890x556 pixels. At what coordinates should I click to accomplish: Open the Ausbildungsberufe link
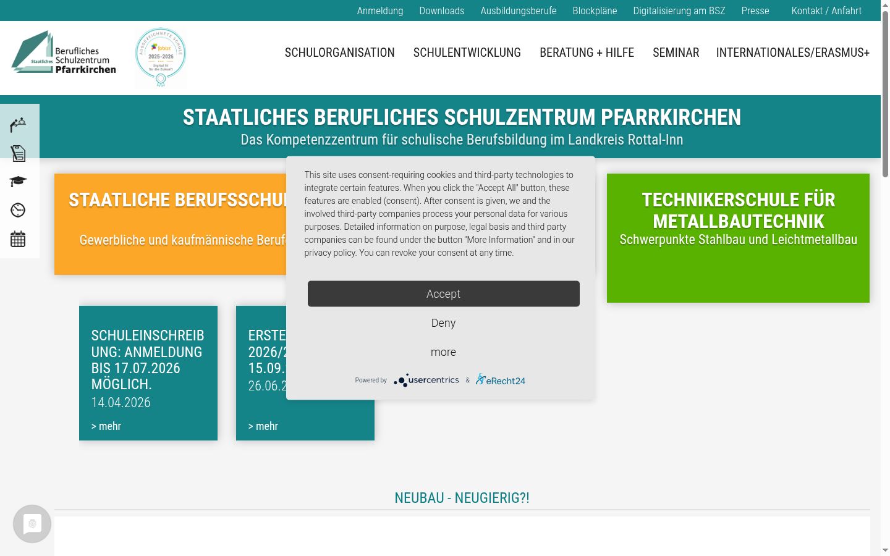click(x=519, y=11)
